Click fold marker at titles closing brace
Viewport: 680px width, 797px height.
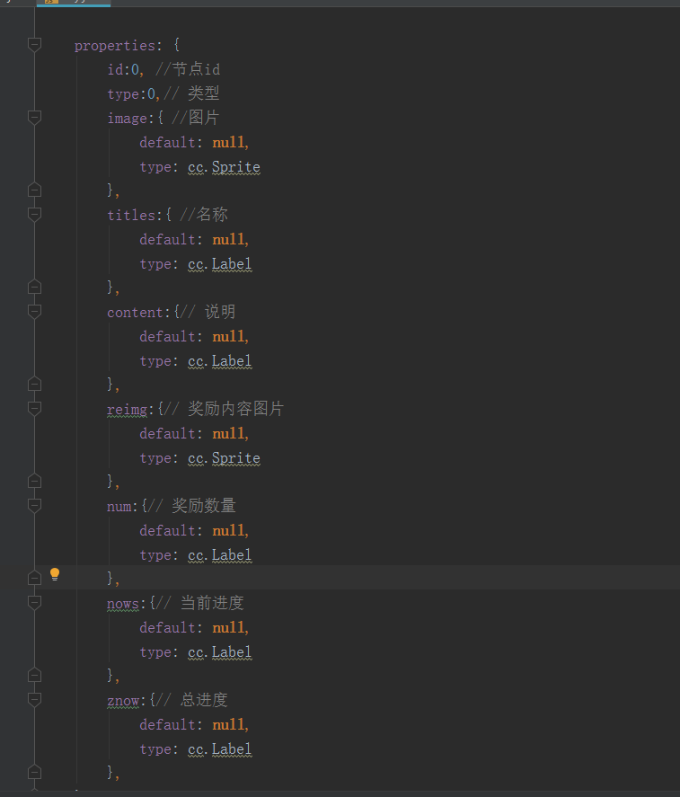pyautogui.click(x=34, y=288)
